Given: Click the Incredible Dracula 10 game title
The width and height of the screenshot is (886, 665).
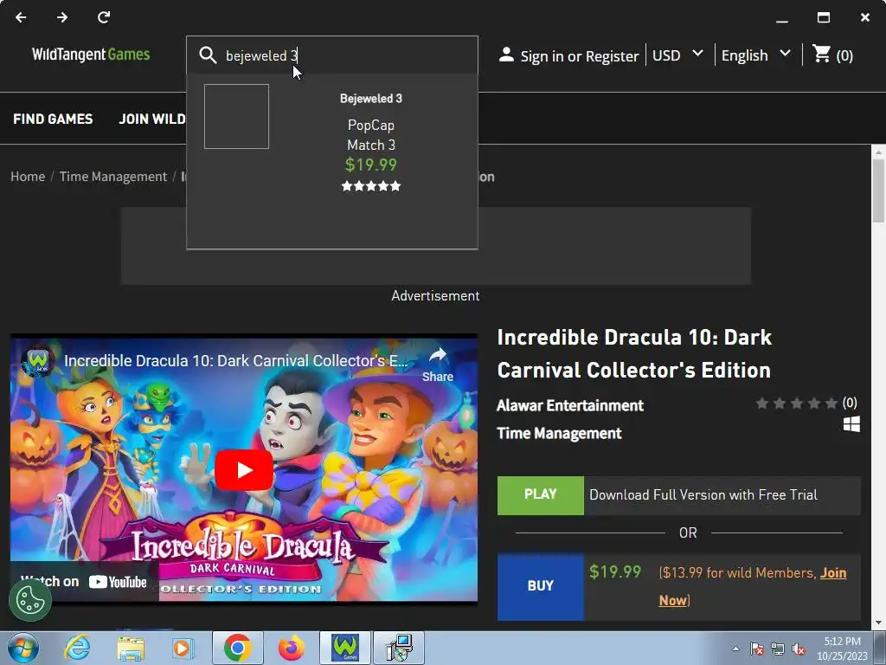Looking at the screenshot, I should click(x=634, y=353).
